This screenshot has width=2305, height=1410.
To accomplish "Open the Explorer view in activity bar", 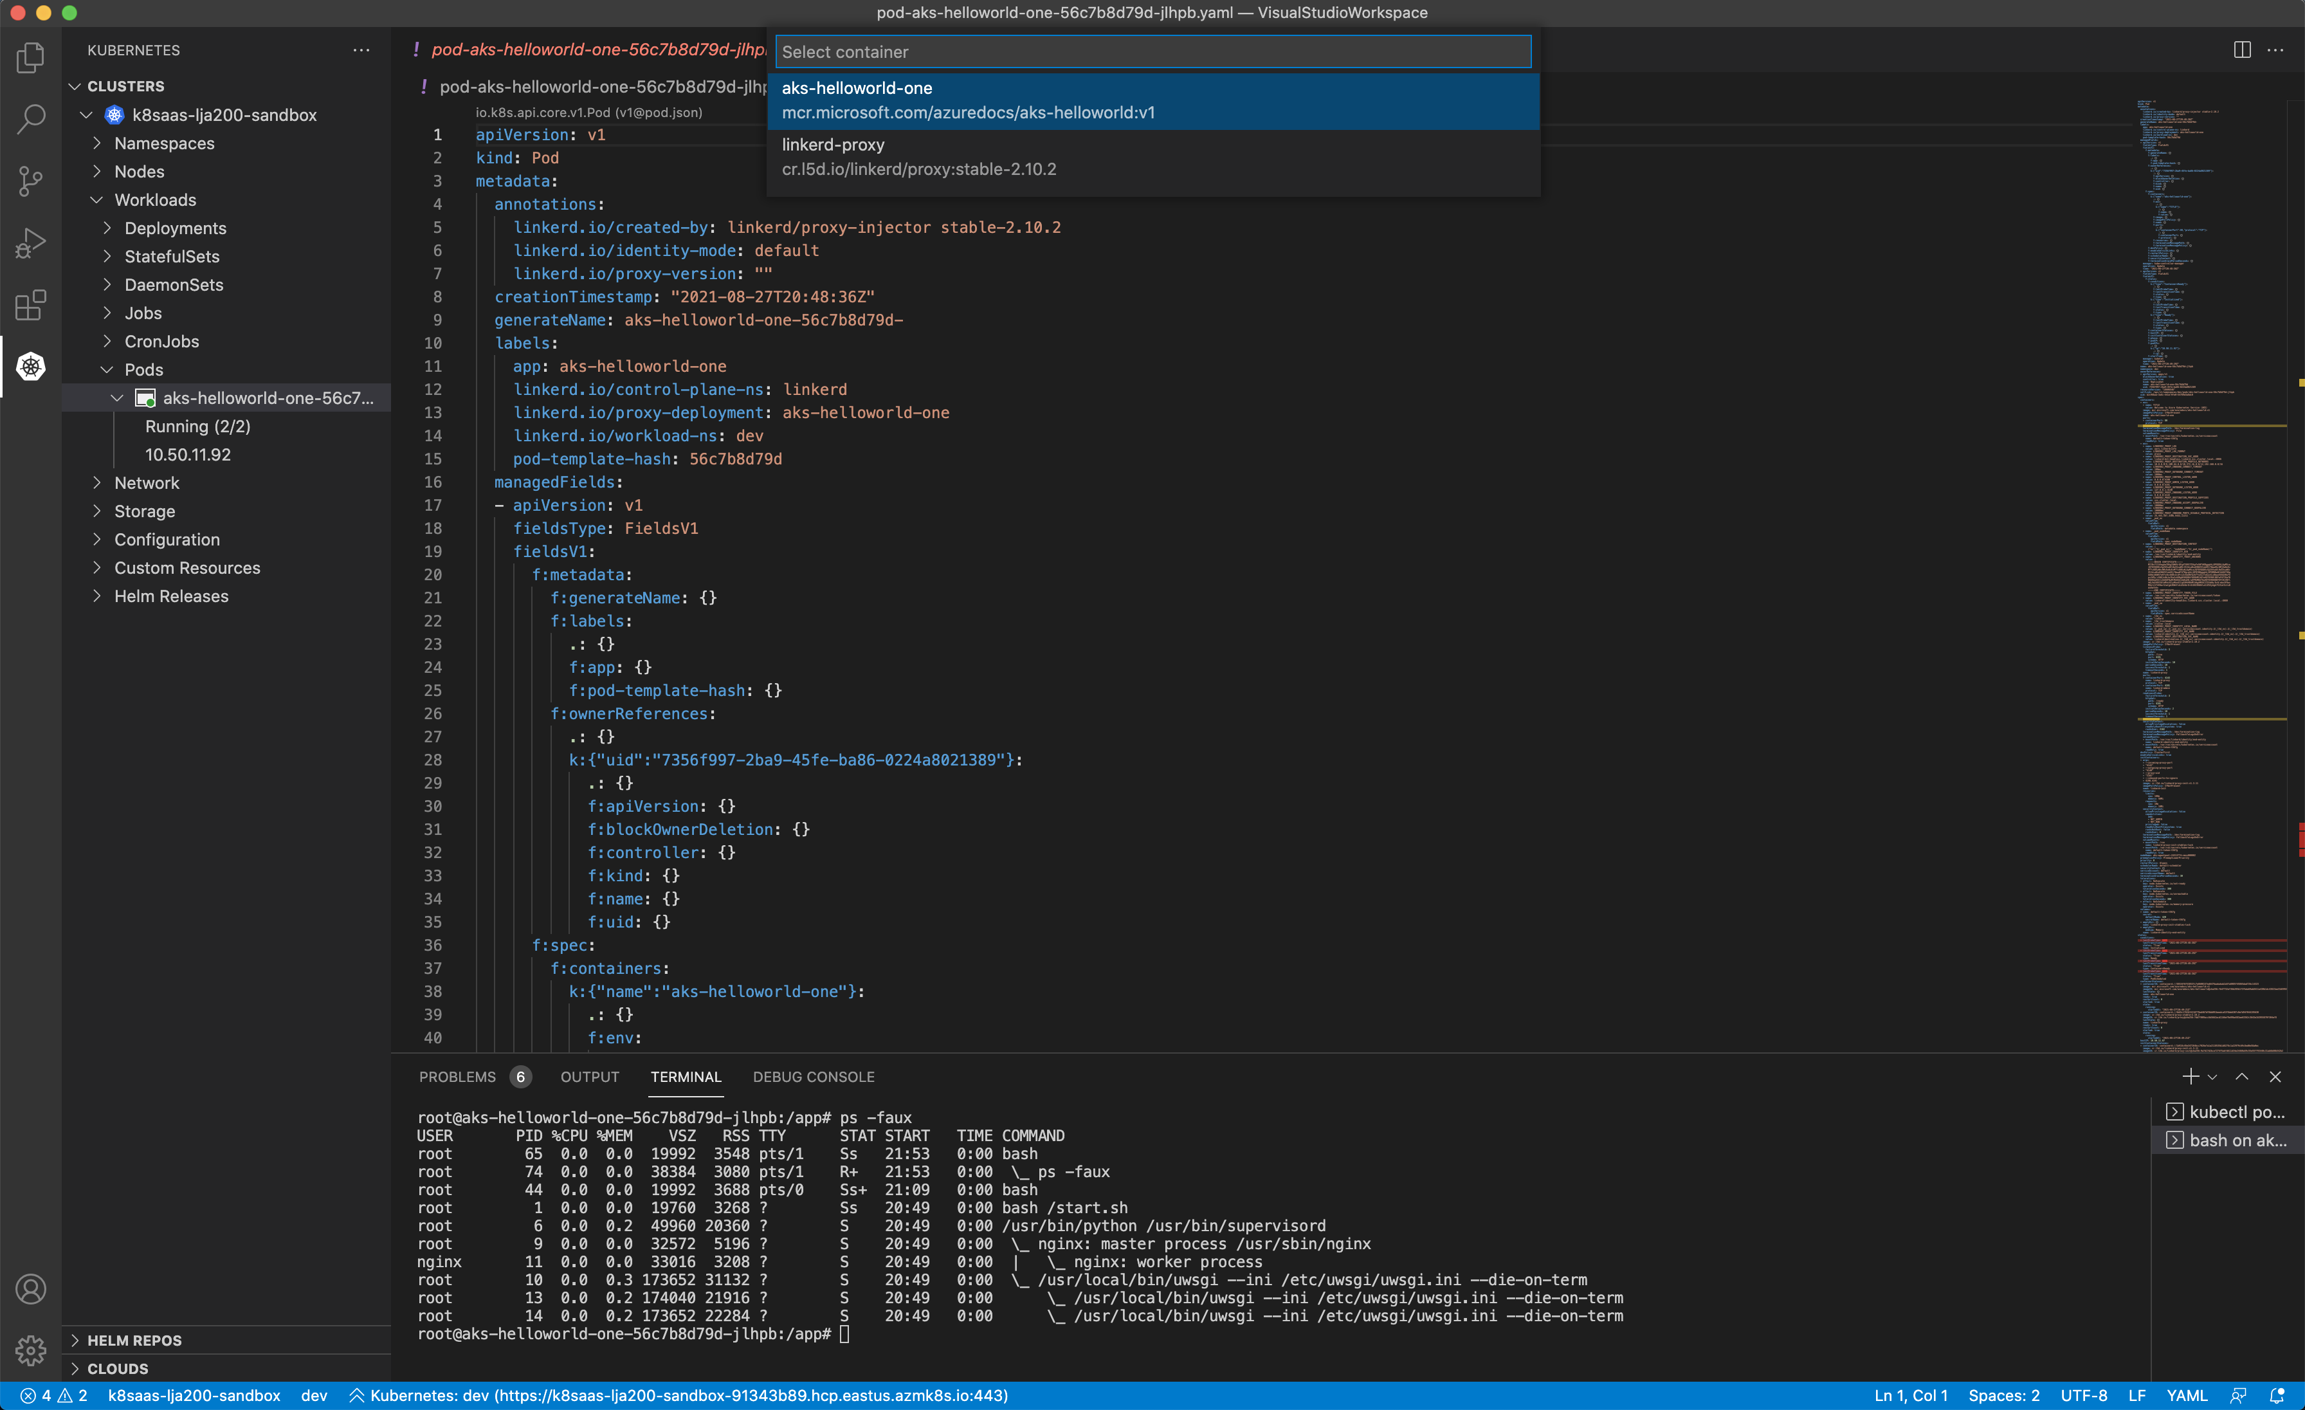I will tap(31, 57).
